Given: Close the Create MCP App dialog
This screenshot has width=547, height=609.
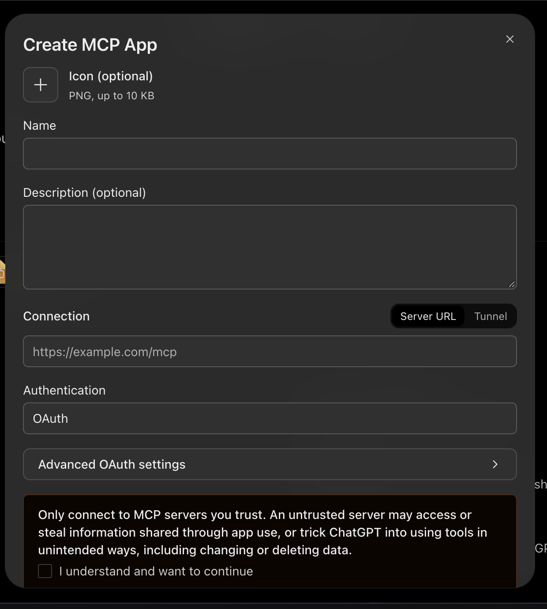Looking at the screenshot, I should (x=510, y=39).
